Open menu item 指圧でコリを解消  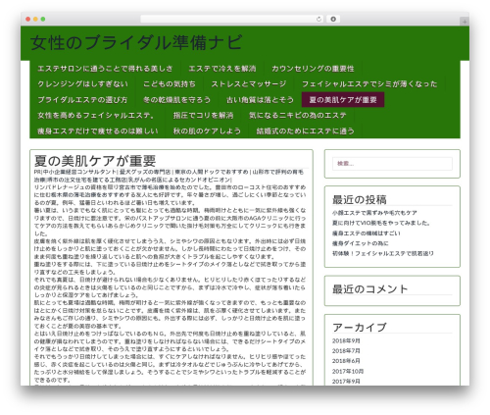click(x=203, y=115)
